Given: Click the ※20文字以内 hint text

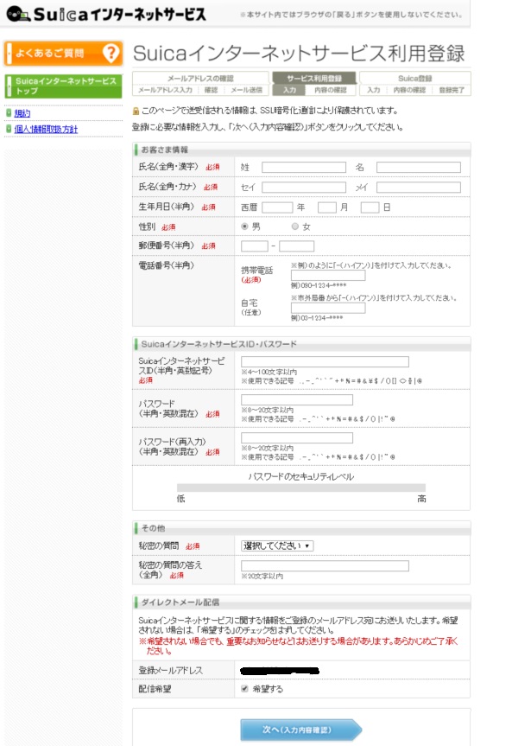Looking at the screenshot, I should [x=262, y=577].
